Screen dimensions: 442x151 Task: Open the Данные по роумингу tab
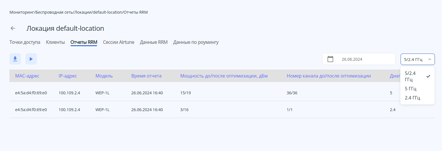[196, 42]
